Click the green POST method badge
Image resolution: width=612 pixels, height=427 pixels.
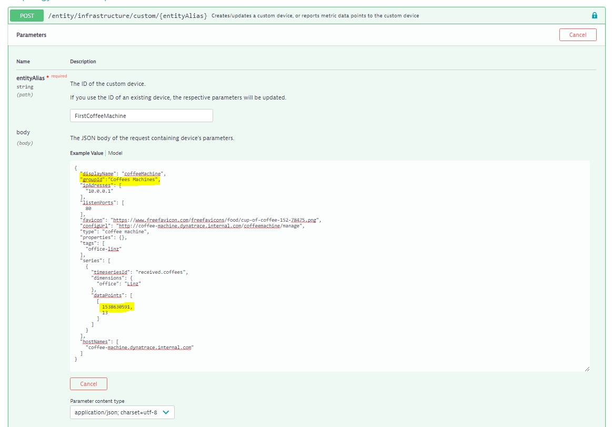[27, 16]
